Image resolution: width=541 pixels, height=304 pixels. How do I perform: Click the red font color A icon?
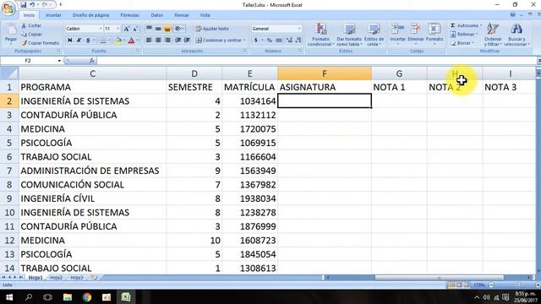coord(131,41)
